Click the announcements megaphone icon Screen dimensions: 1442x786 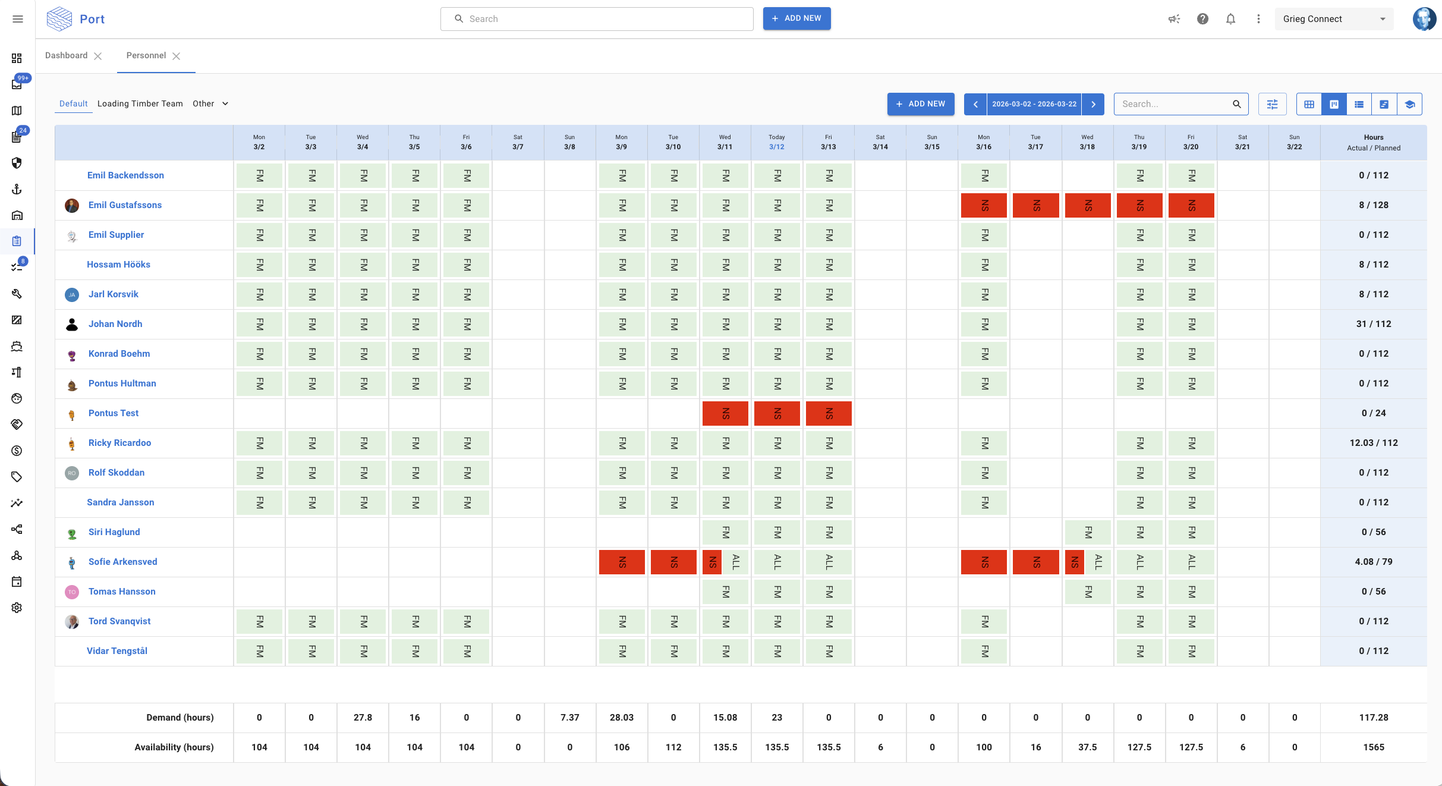pos(1174,19)
